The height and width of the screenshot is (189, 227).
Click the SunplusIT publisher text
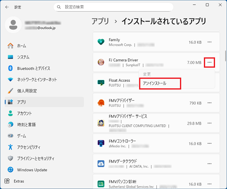[x=133, y=65]
